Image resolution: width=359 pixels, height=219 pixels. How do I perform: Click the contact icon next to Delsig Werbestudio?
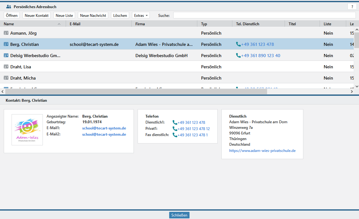[6, 56]
